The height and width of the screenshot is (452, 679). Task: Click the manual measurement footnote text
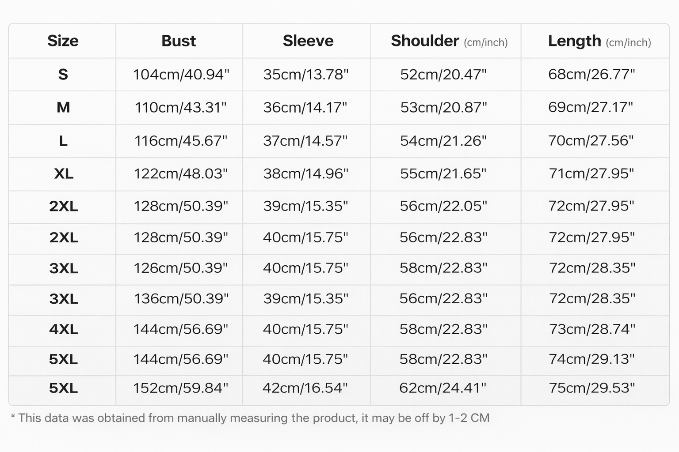(250, 418)
